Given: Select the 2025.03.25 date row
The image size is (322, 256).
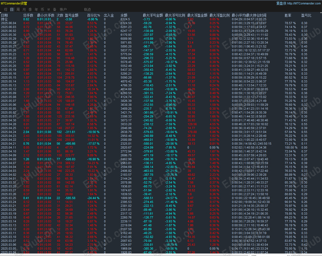Looking at the screenshot, I should click(9, 198).
